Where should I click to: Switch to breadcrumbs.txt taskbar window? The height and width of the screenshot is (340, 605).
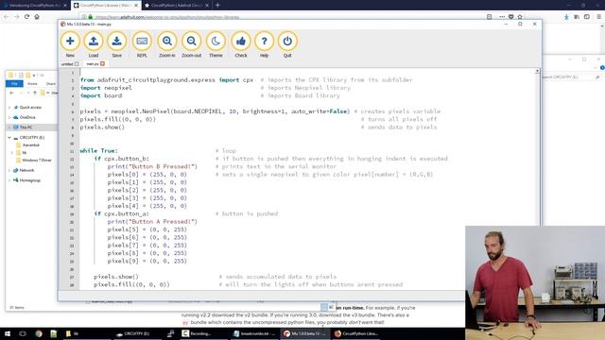click(255, 333)
